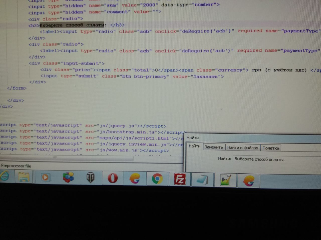Switch to the Заменить tab
321x240 pixels.
coord(214,147)
